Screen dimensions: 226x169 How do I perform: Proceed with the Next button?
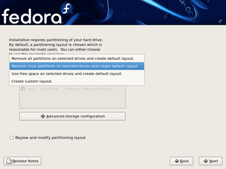pos(211,161)
